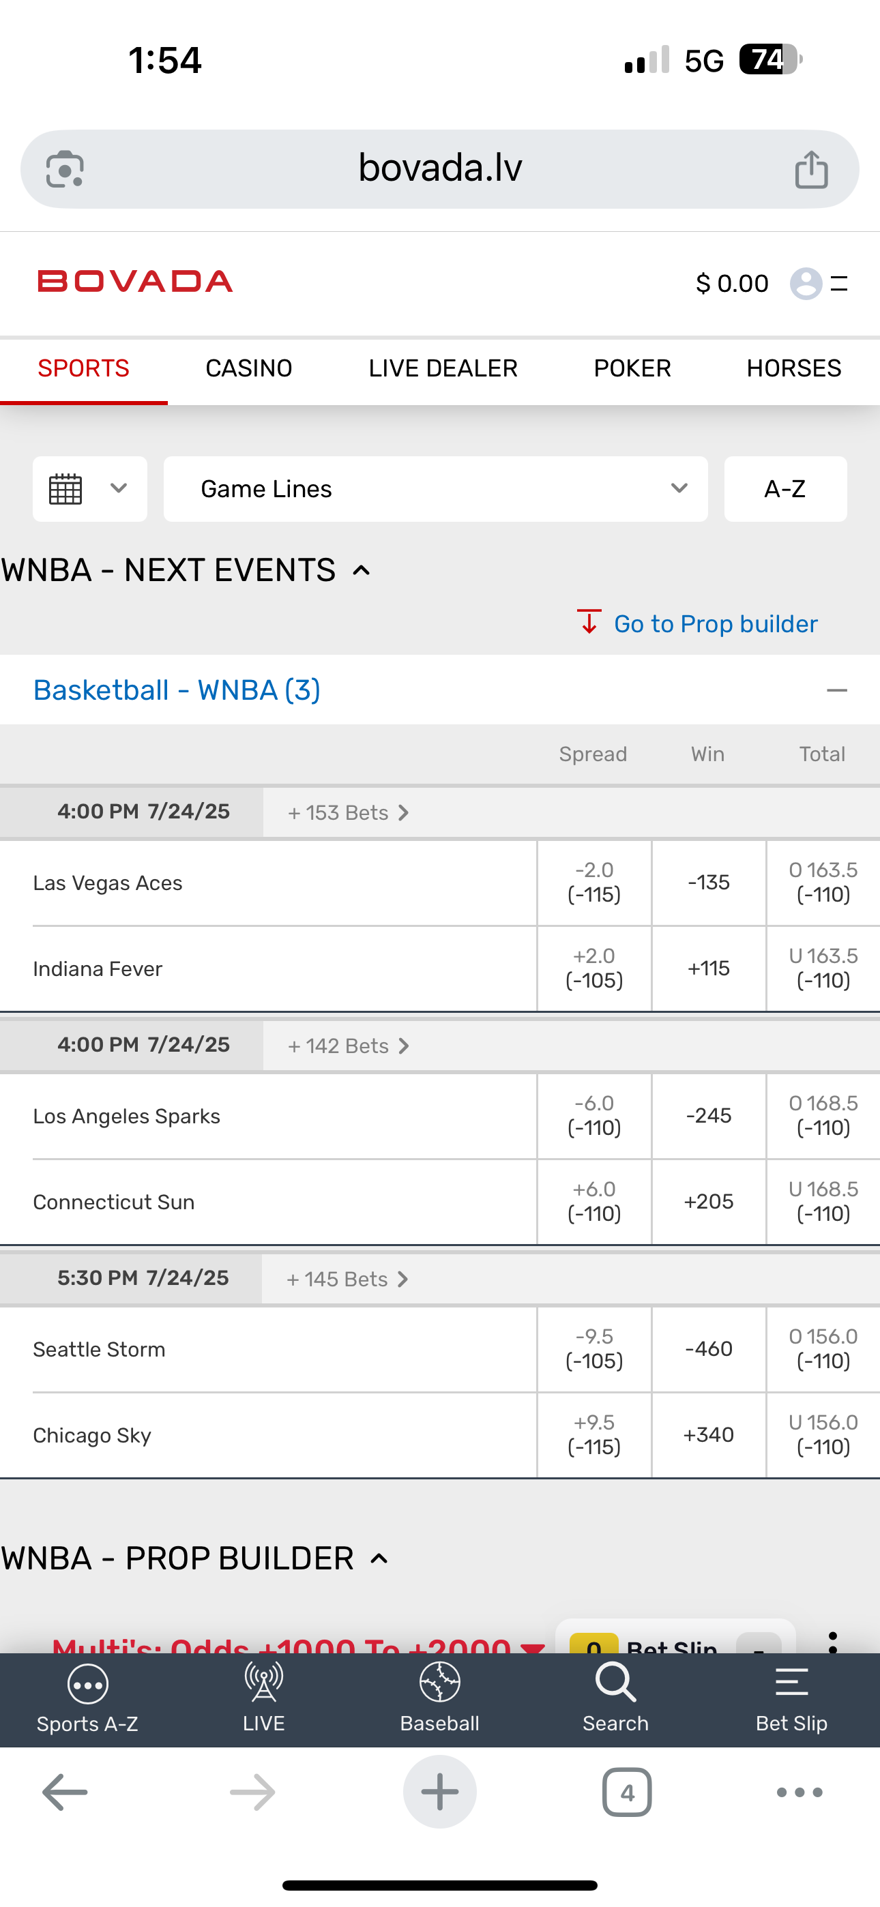This screenshot has width=880, height=1907.
Task: Open LIVE betting icon in bottom bar
Action: pyautogui.click(x=264, y=1698)
